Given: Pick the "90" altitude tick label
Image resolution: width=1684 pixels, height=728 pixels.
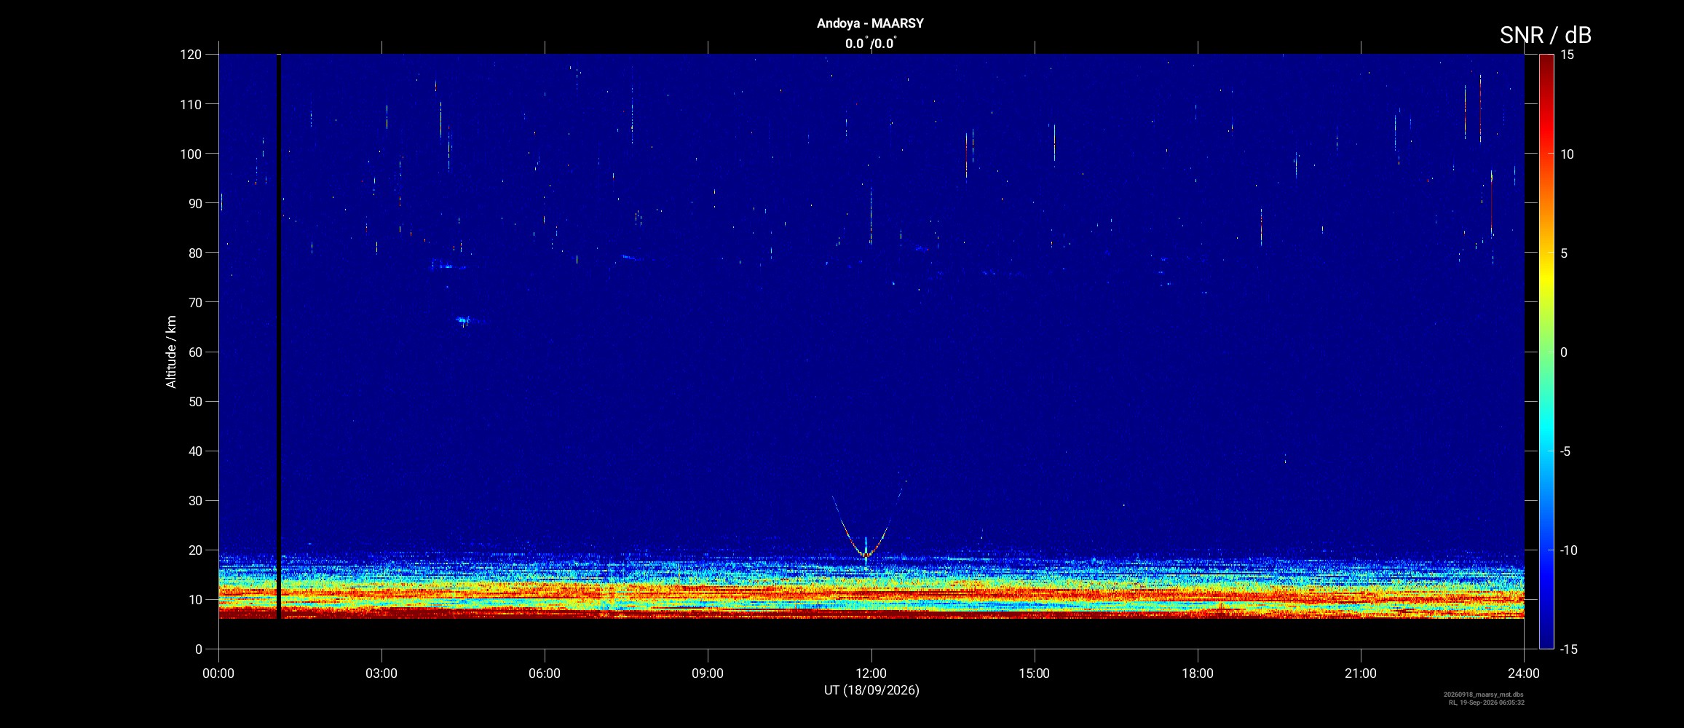Looking at the screenshot, I should [x=195, y=203].
